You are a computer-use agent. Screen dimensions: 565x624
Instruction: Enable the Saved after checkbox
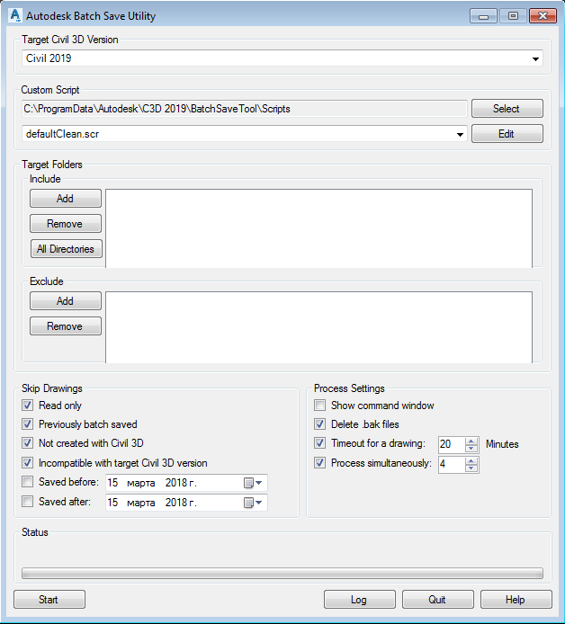tap(28, 501)
